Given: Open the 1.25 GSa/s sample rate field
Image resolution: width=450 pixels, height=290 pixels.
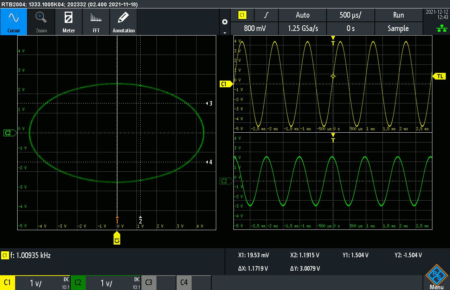Looking at the screenshot, I should click(303, 29).
